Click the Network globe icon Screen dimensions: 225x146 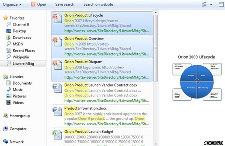(6, 141)
